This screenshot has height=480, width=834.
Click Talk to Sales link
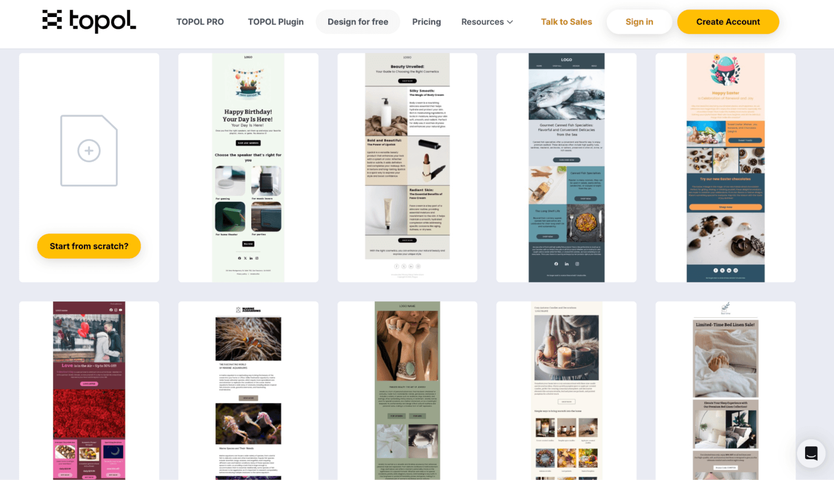point(566,22)
